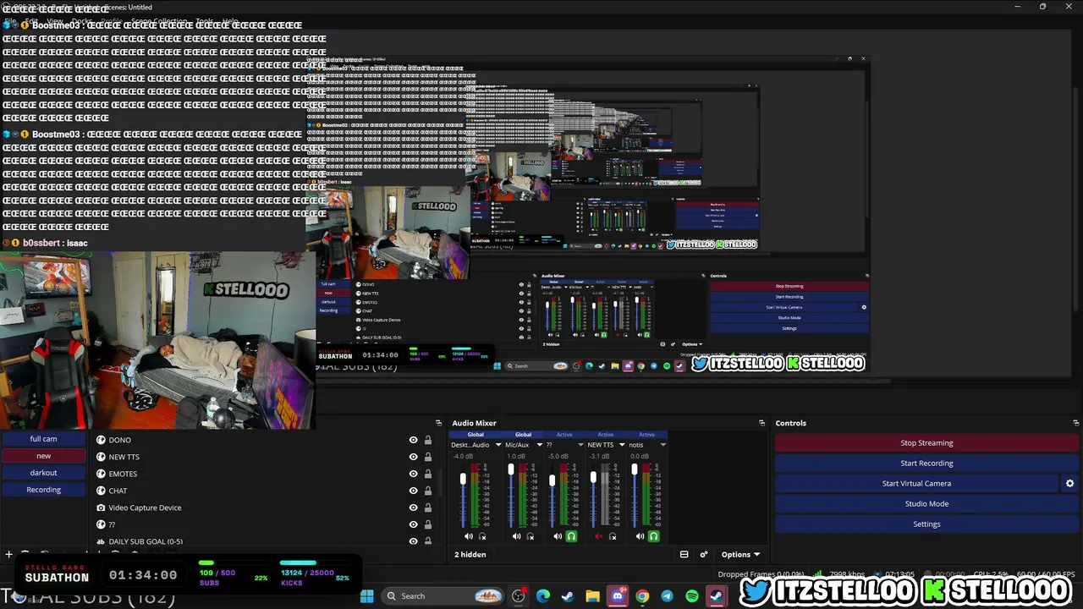The height and width of the screenshot is (609, 1083).
Task: Open the ?? channel dropdown arrow
Action: pos(580,445)
